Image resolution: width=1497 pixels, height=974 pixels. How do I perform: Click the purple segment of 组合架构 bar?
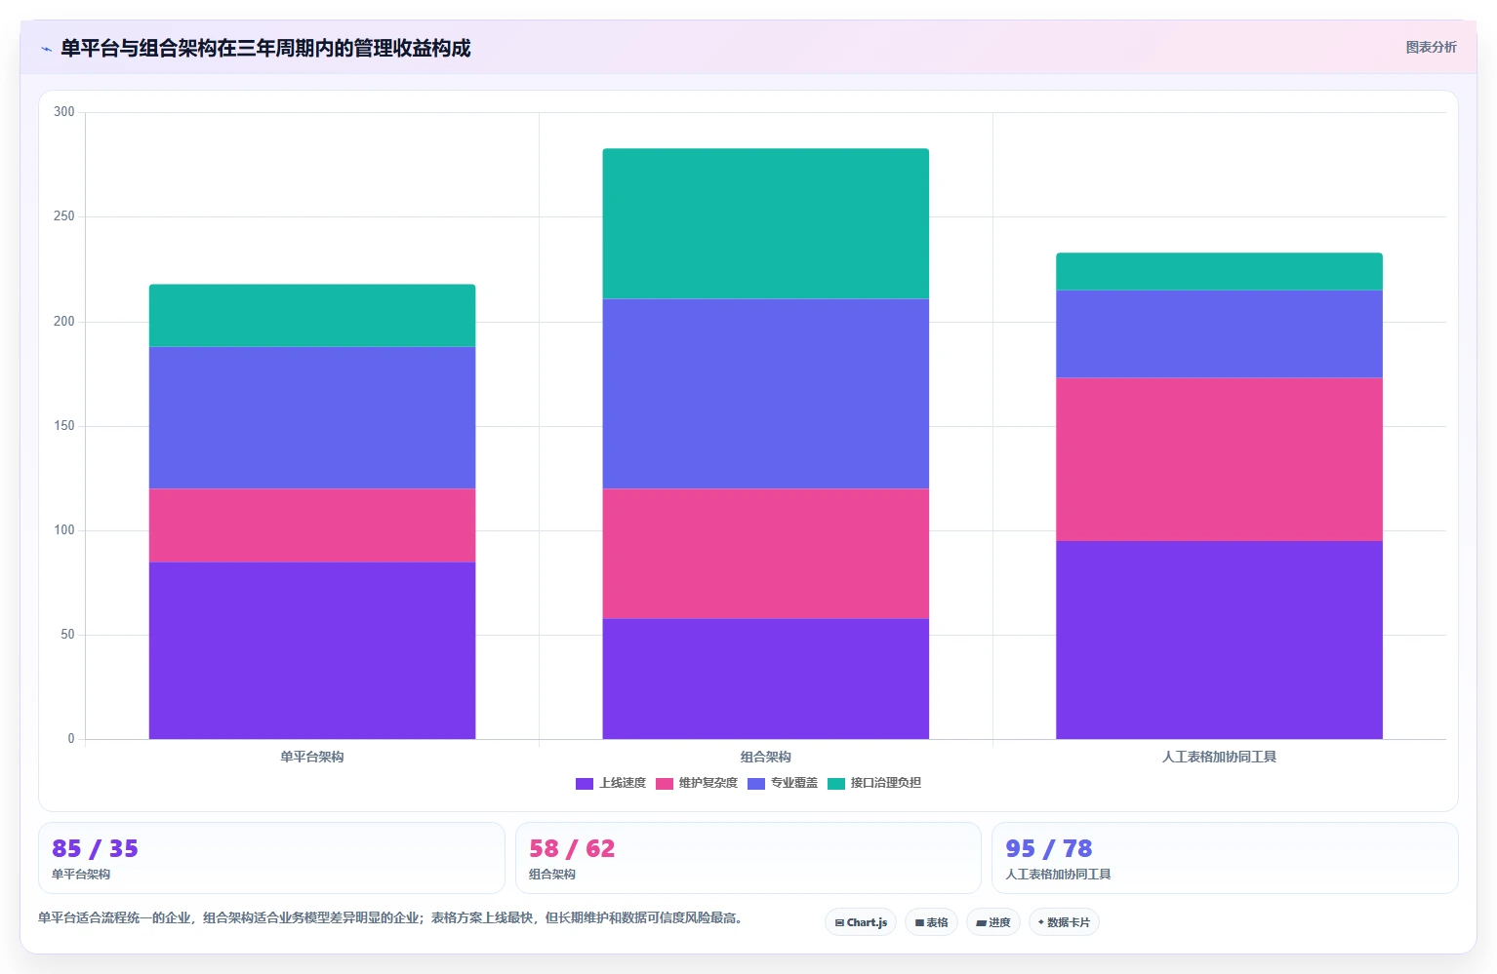[x=766, y=679]
